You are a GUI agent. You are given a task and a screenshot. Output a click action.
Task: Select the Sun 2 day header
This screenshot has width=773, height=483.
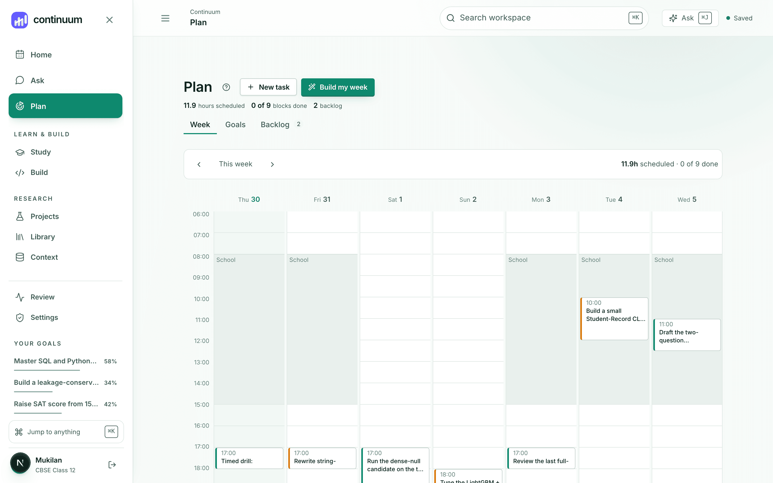click(x=468, y=199)
